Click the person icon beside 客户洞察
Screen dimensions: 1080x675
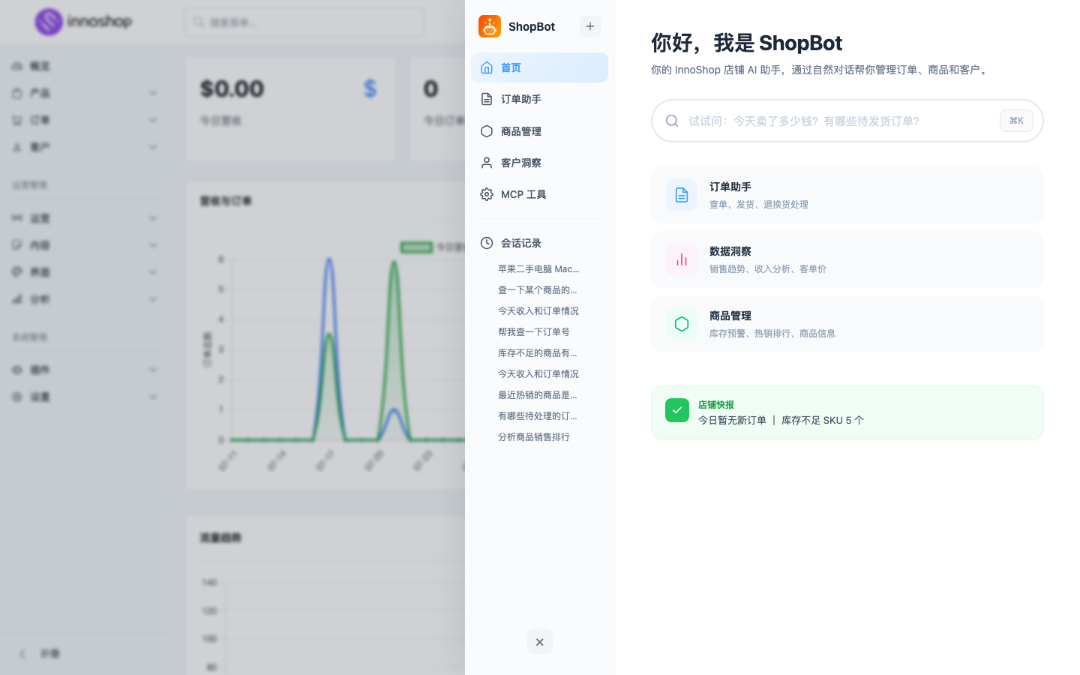coord(487,163)
